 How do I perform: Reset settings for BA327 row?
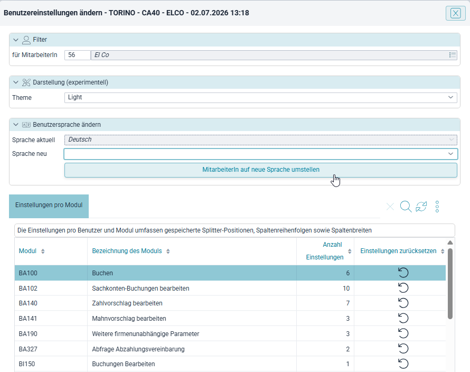(403, 349)
